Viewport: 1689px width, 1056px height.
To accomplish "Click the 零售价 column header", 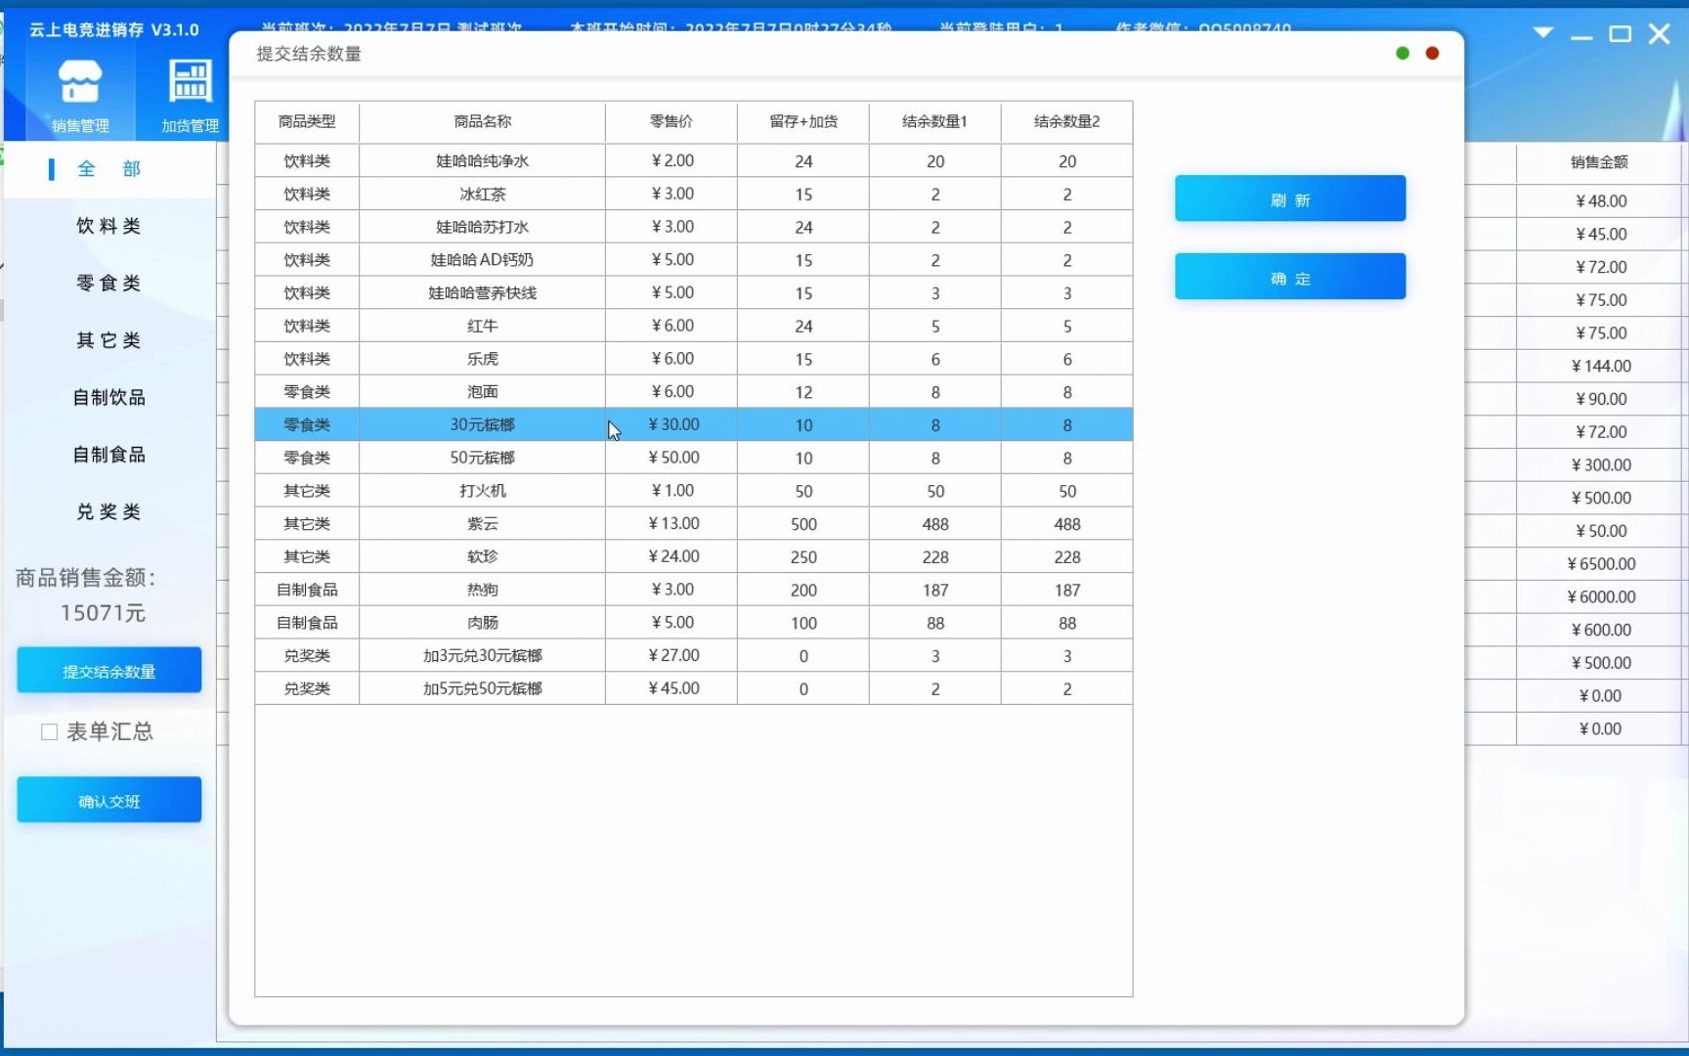I will click(x=671, y=122).
